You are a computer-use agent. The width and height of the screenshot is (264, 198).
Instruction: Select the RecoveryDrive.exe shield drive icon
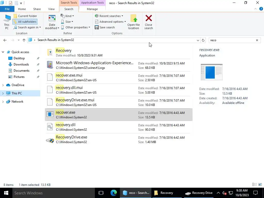click(50, 140)
